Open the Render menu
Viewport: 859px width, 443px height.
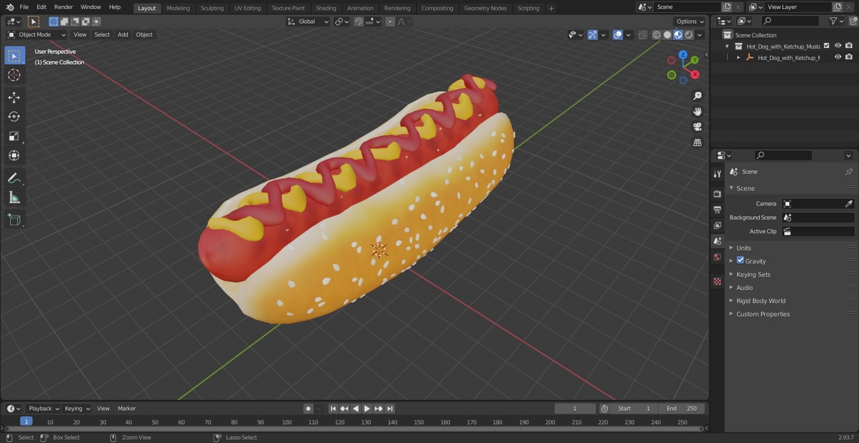pos(64,7)
